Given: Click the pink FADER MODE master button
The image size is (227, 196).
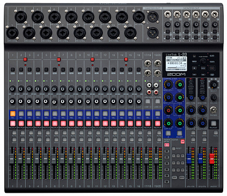Looking at the screenshot, I should click(x=167, y=145).
